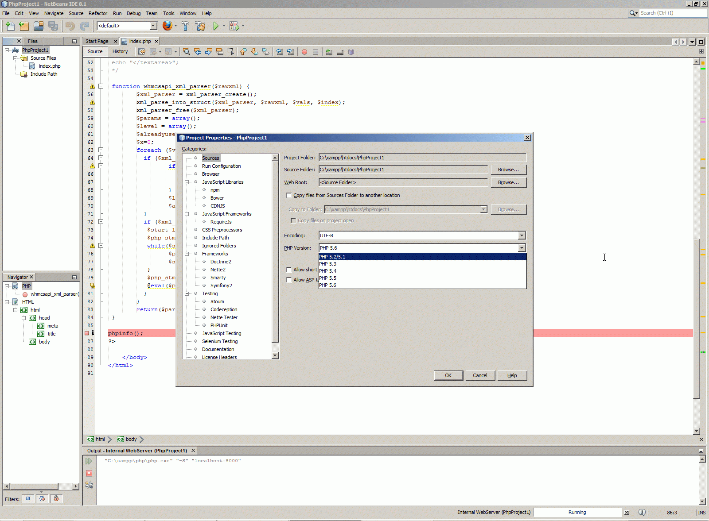
Task: Click Browse next to Web Root
Action: pyautogui.click(x=509, y=182)
